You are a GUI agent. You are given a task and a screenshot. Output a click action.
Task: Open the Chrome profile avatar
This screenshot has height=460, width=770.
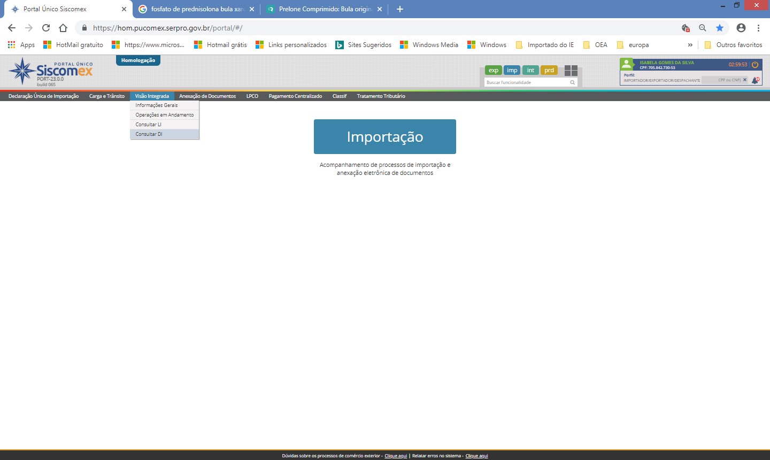[741, 28]
